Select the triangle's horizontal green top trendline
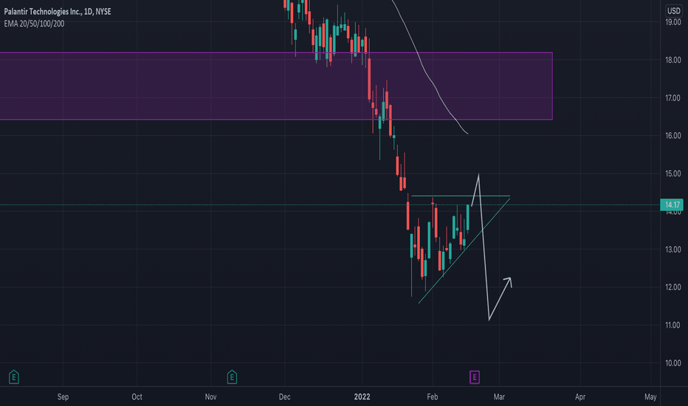Image resolution: width=688 pixels, height=406 pixels. (461, 196)
